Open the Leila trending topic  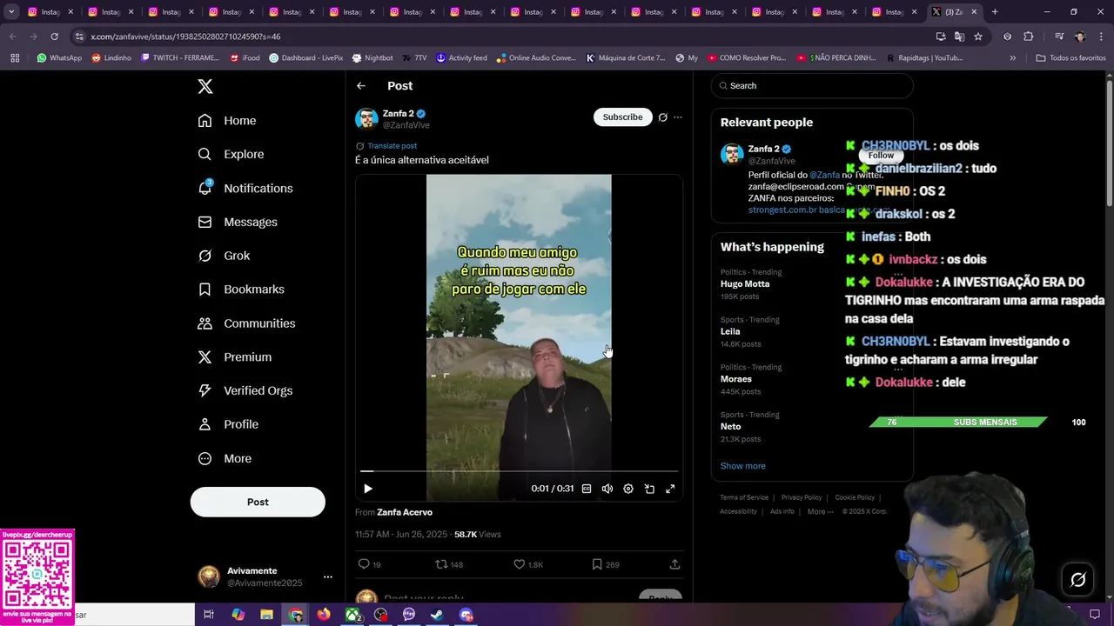click(x=730, y=331)
